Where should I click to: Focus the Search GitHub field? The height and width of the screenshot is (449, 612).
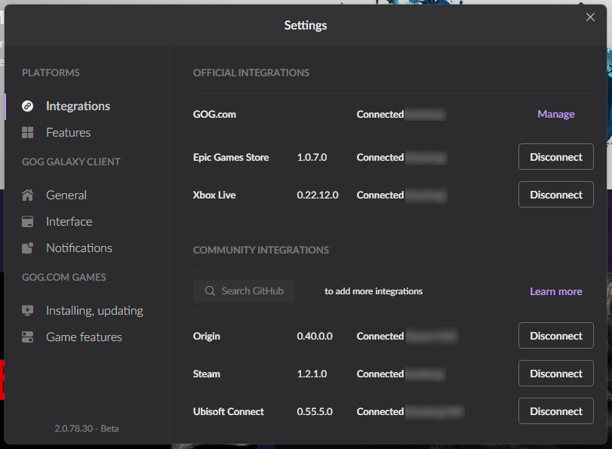click(244, 291)
